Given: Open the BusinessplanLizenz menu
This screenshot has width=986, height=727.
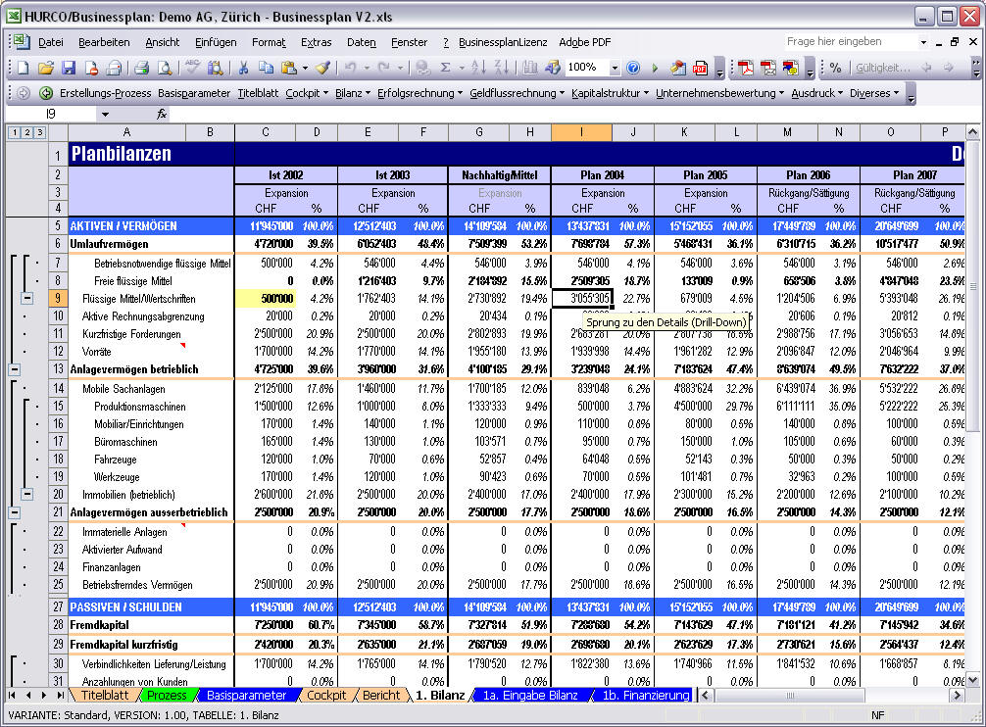Looking at the screenshot, I should click(x=503, y=42).
